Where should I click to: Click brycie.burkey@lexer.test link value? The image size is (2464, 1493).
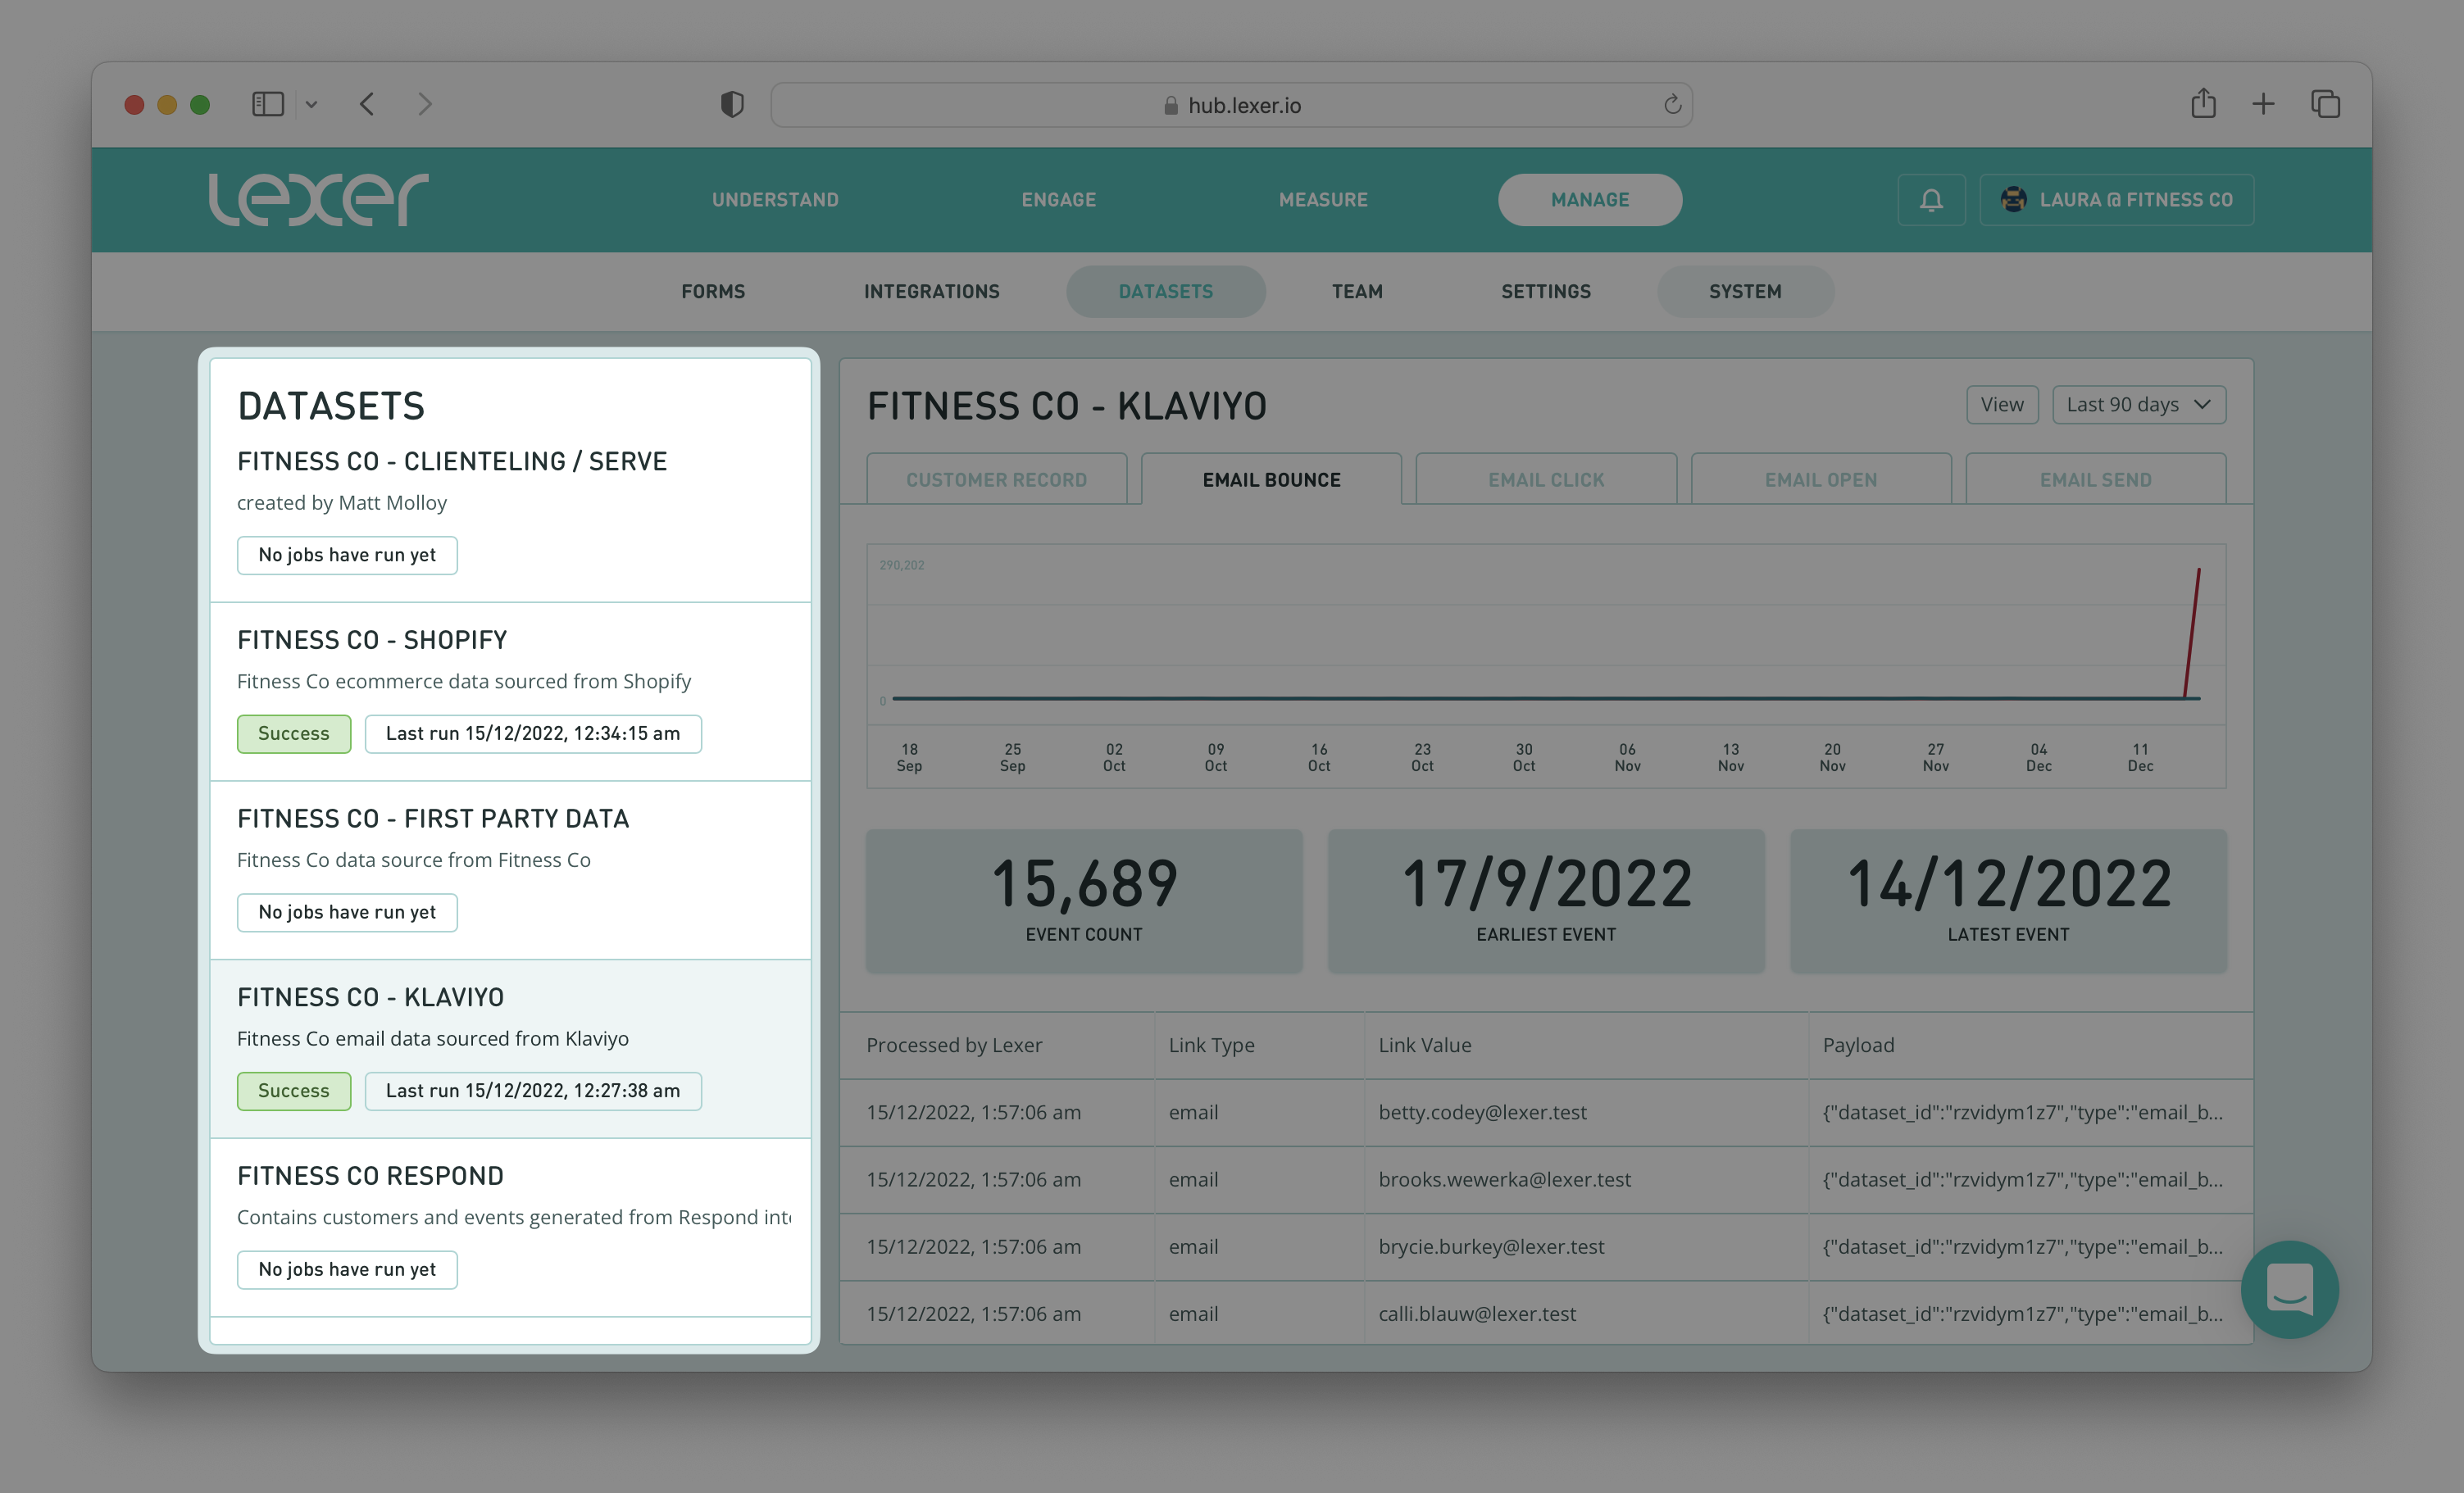(1491, 1247)
